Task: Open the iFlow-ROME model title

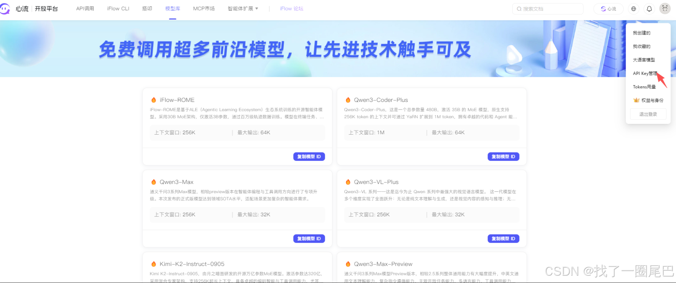Action: pos(177,100)
